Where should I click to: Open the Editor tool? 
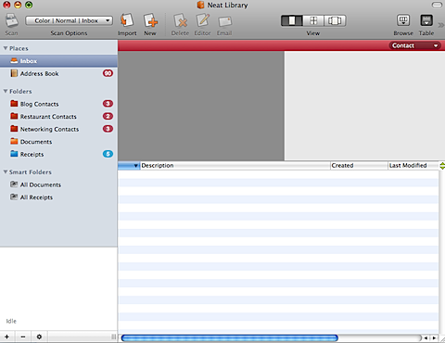203,20
